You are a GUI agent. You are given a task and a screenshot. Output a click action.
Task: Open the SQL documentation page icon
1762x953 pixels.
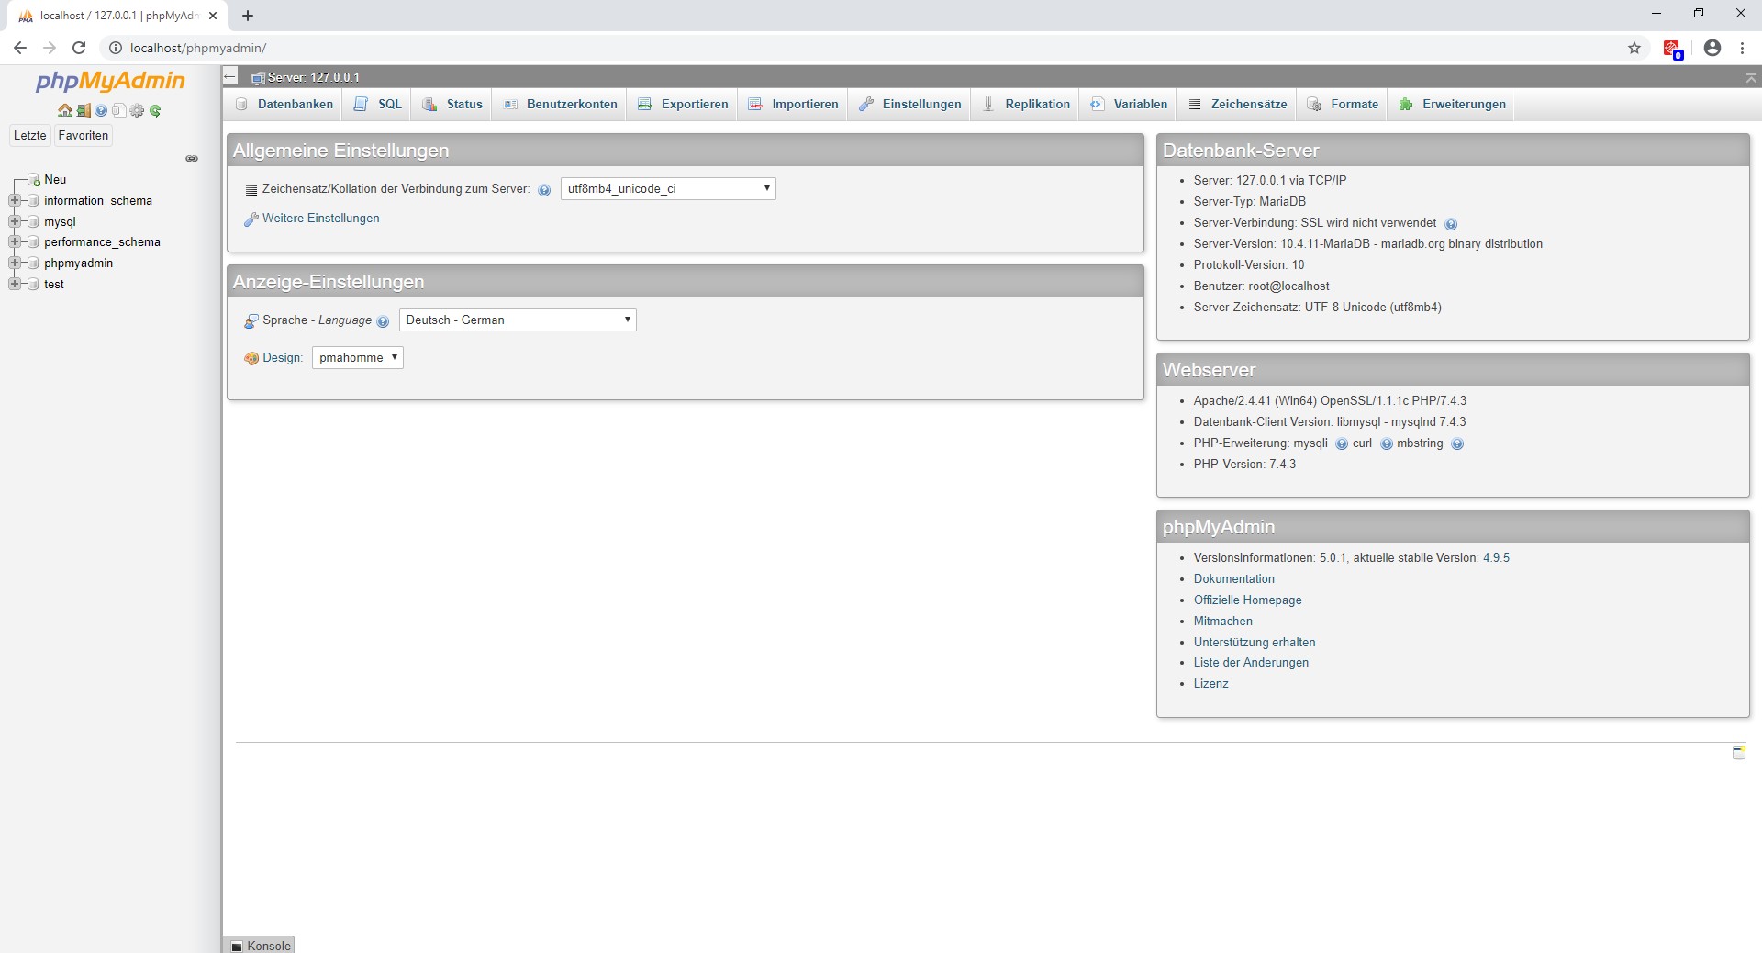point(118,110)
